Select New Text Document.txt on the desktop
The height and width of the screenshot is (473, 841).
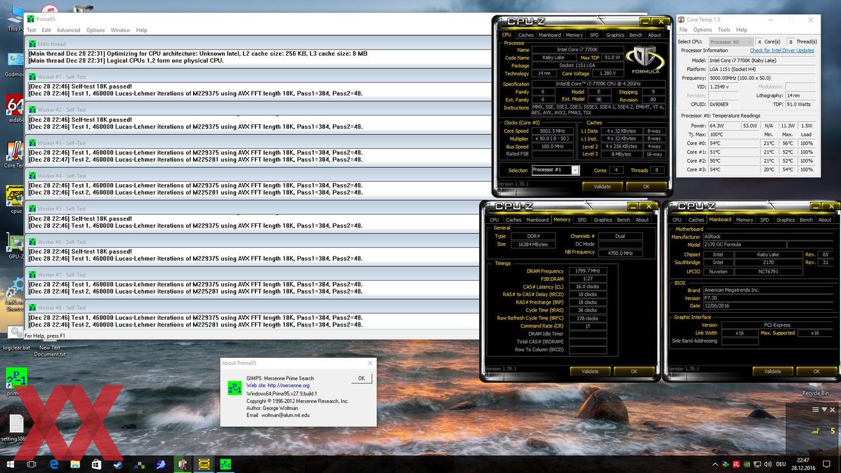point(49,351)
